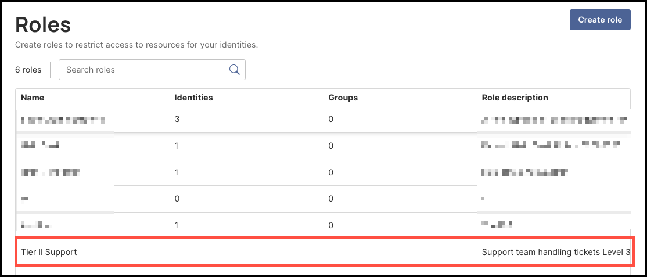Click the Groups value in the 0-identities row
Image resolution: width=647 pixels, height=277 pixels.
click(330, 199)
